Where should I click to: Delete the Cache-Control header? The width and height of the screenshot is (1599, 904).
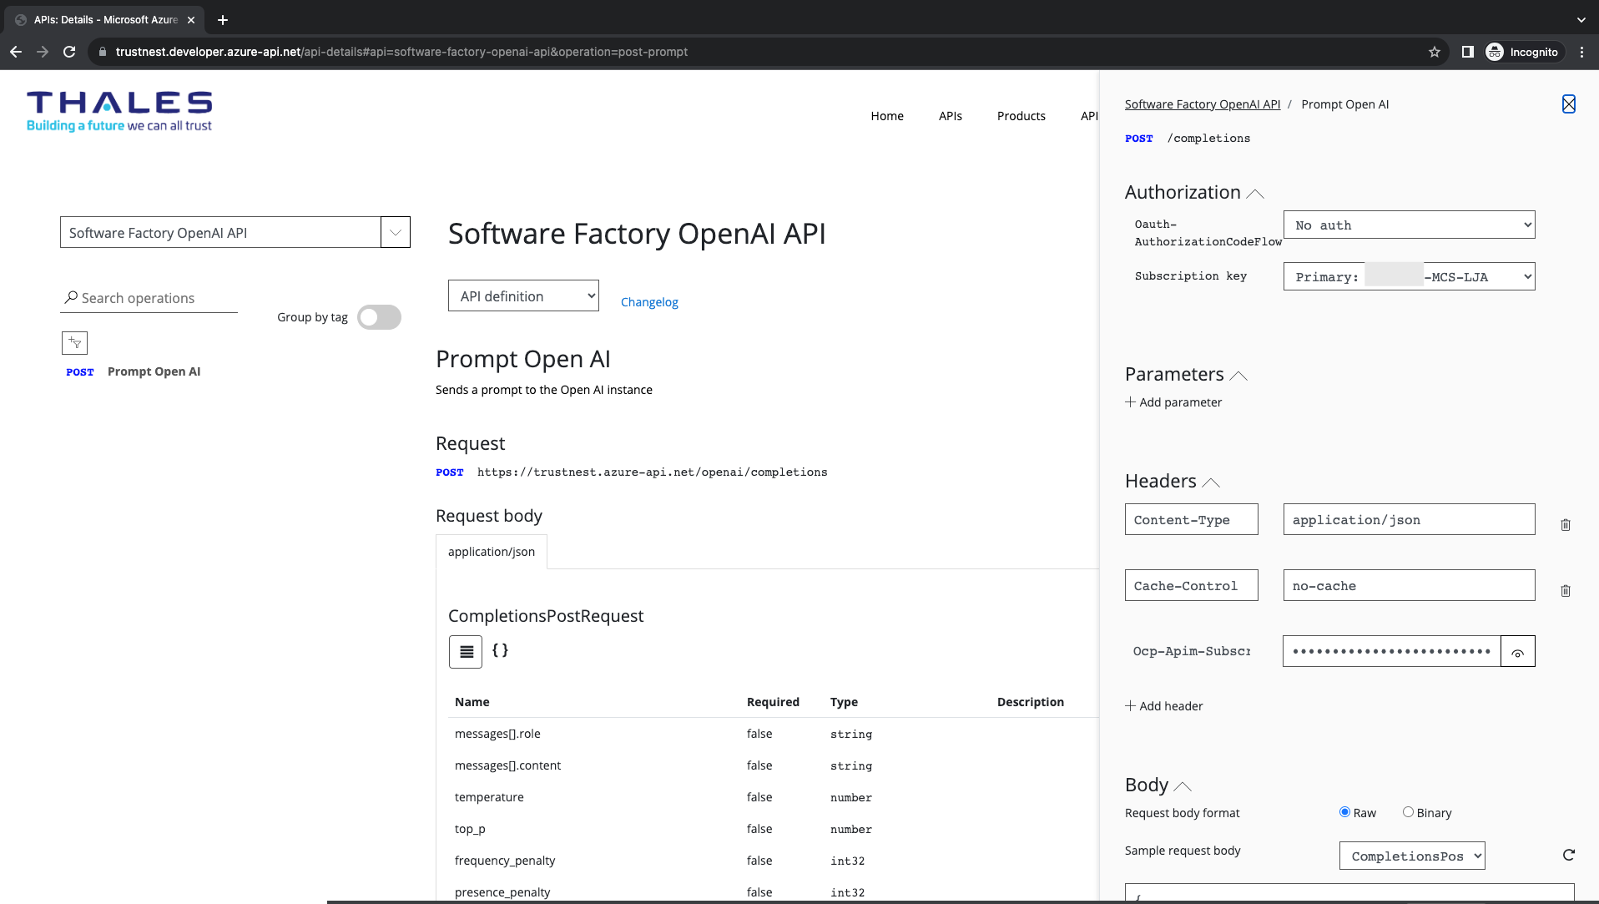1566,591
